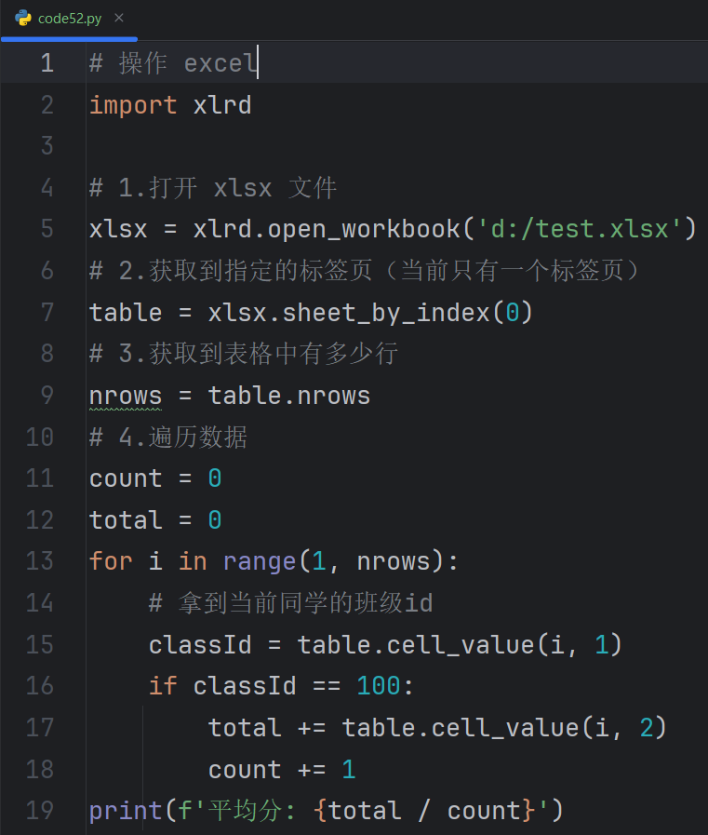Click the gutter at line number 5
The height and width of the screenshot is (835, 708).
point(47,229)
